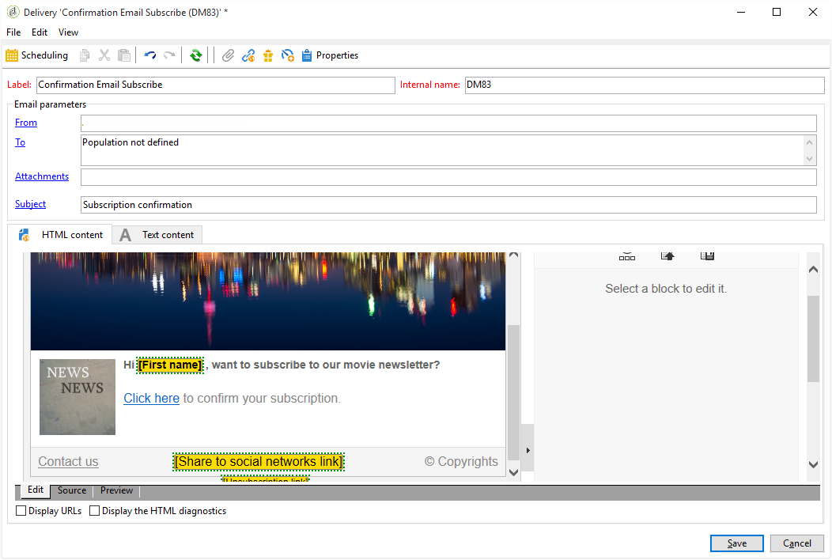Click right panel scrollbar thumb
The height and width of the screenshot is (560, 832).
click(813, 339)
